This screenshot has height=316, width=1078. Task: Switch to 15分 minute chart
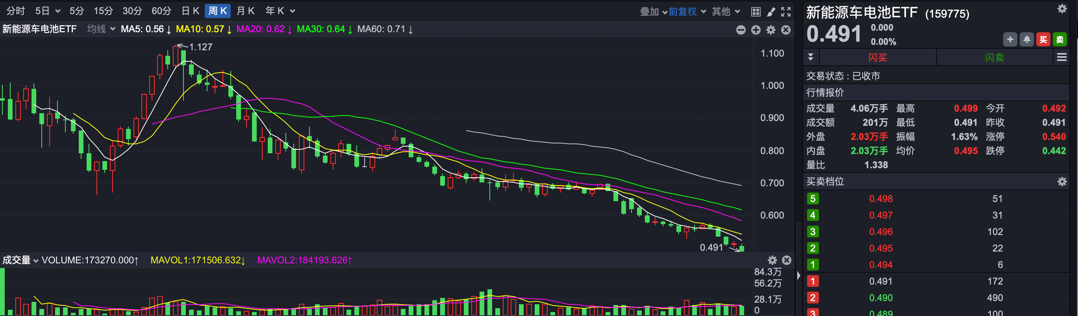(x=103, y=11)
